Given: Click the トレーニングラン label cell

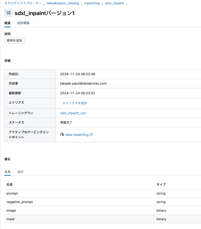Looking at the screenshot, I should [x=30, y=113].
